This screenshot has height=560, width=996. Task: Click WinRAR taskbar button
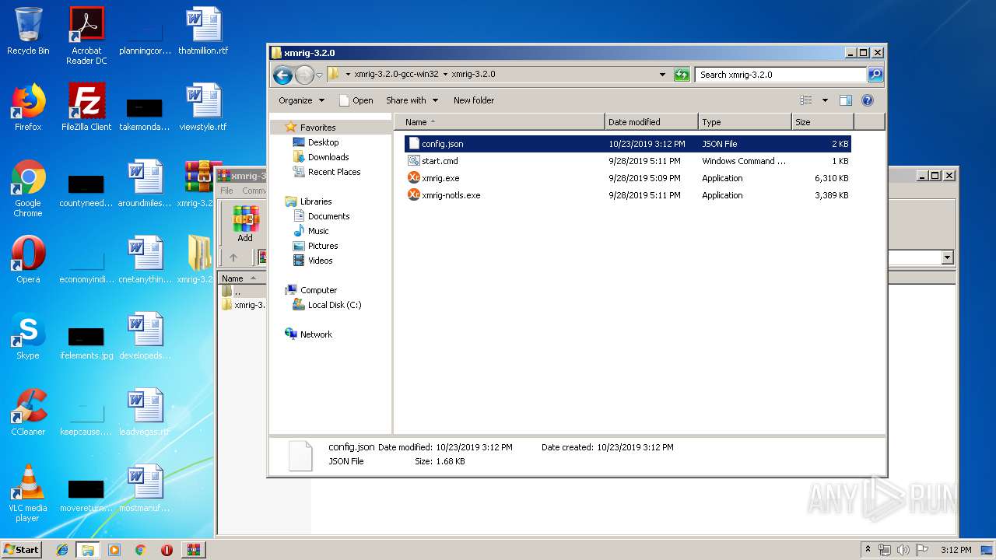coord(194,550)
